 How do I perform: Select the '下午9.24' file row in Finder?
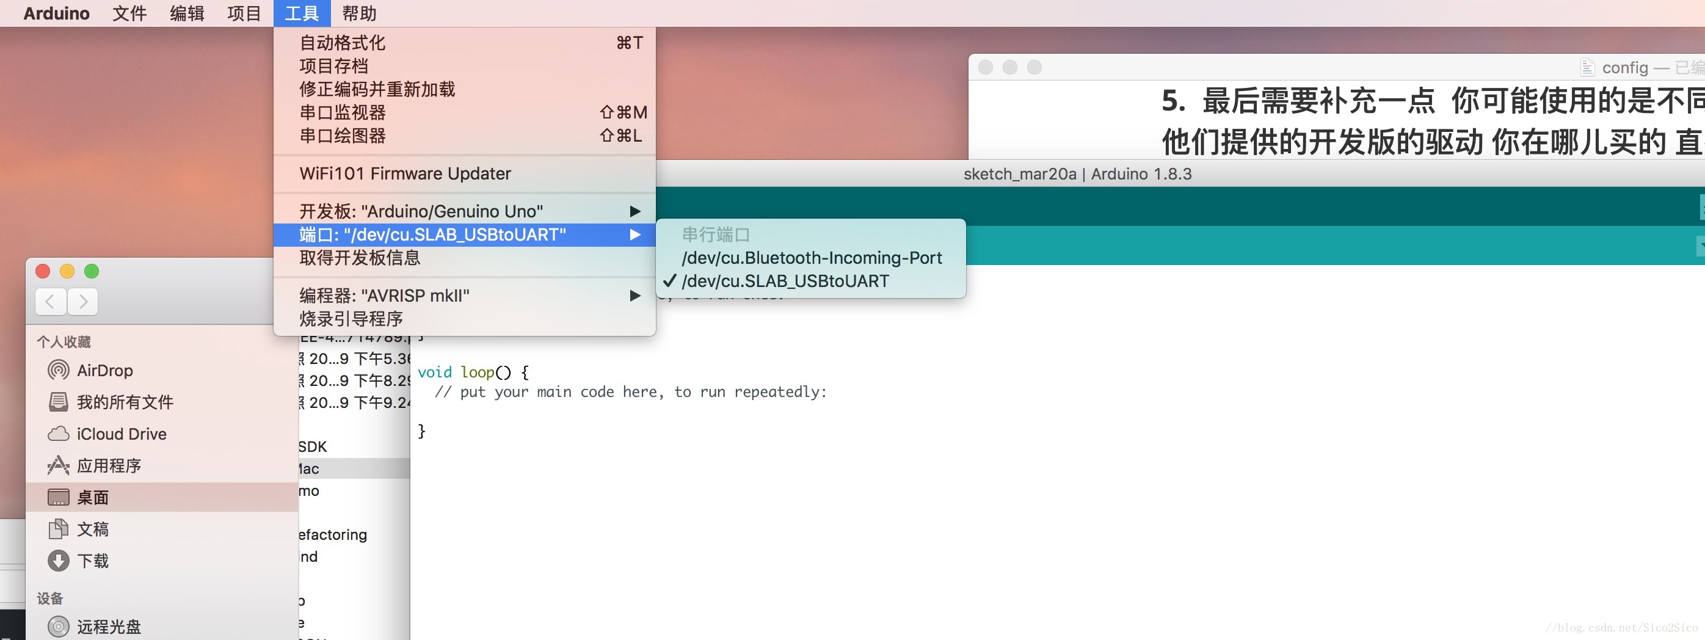tap(354, 402)
